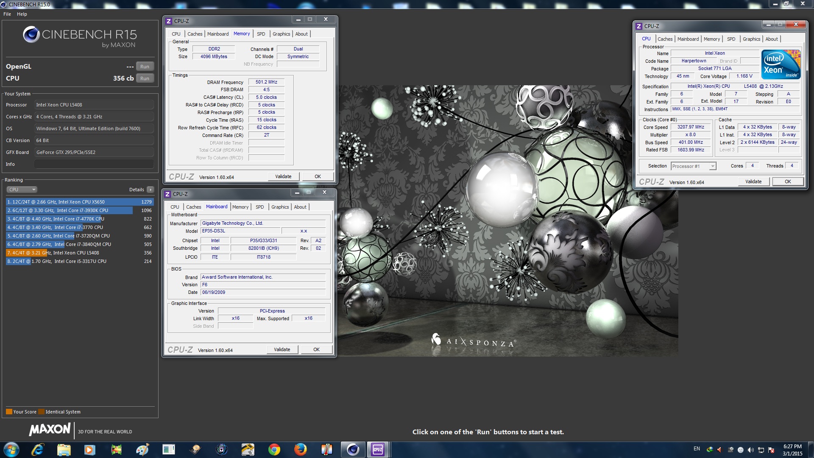Open the EN language indicator in tray
Image resolution: width=814 pixels, height=458 pixels.
[x=697, y=449]
